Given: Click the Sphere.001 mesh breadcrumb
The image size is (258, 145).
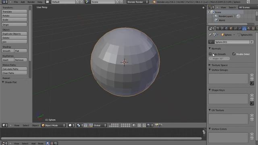Looking at the screenshot, I should pos(245,35).
